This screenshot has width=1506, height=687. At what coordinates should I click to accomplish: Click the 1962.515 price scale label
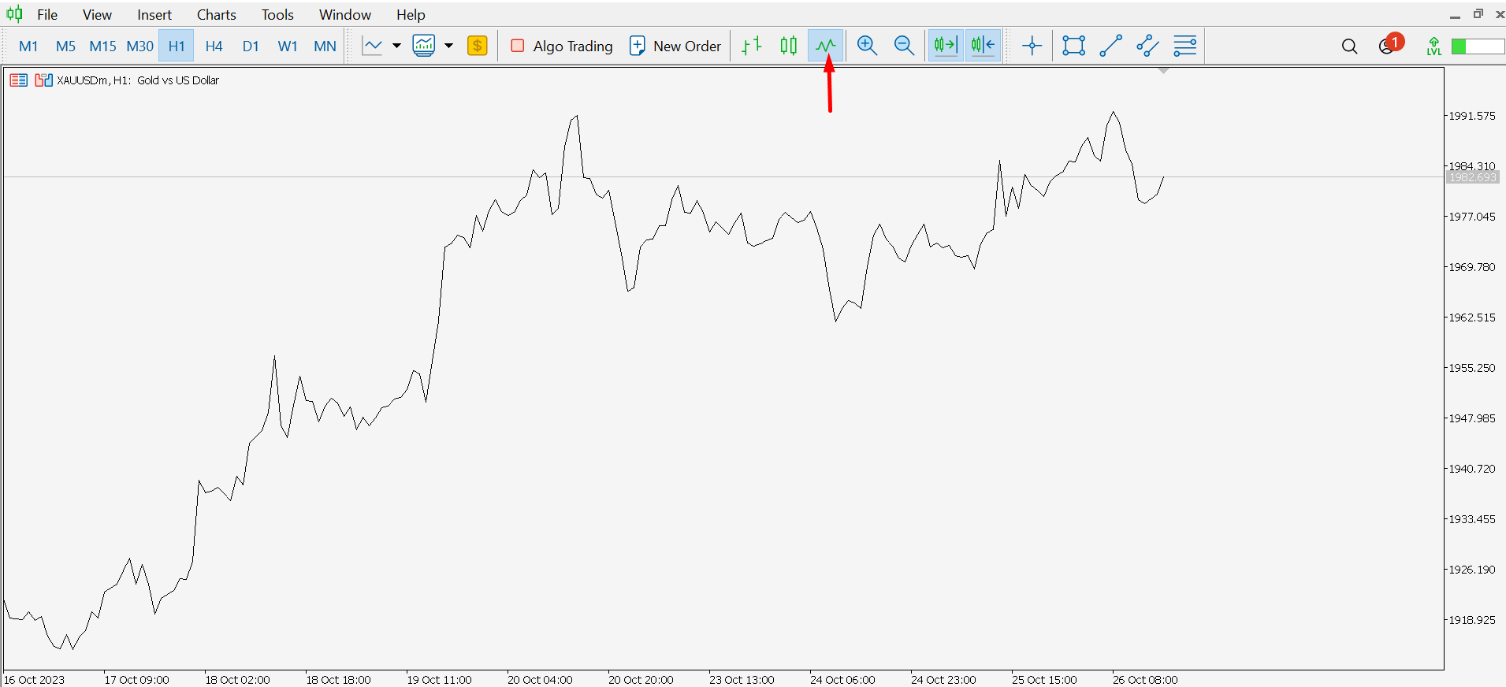tap(1472, 318)
